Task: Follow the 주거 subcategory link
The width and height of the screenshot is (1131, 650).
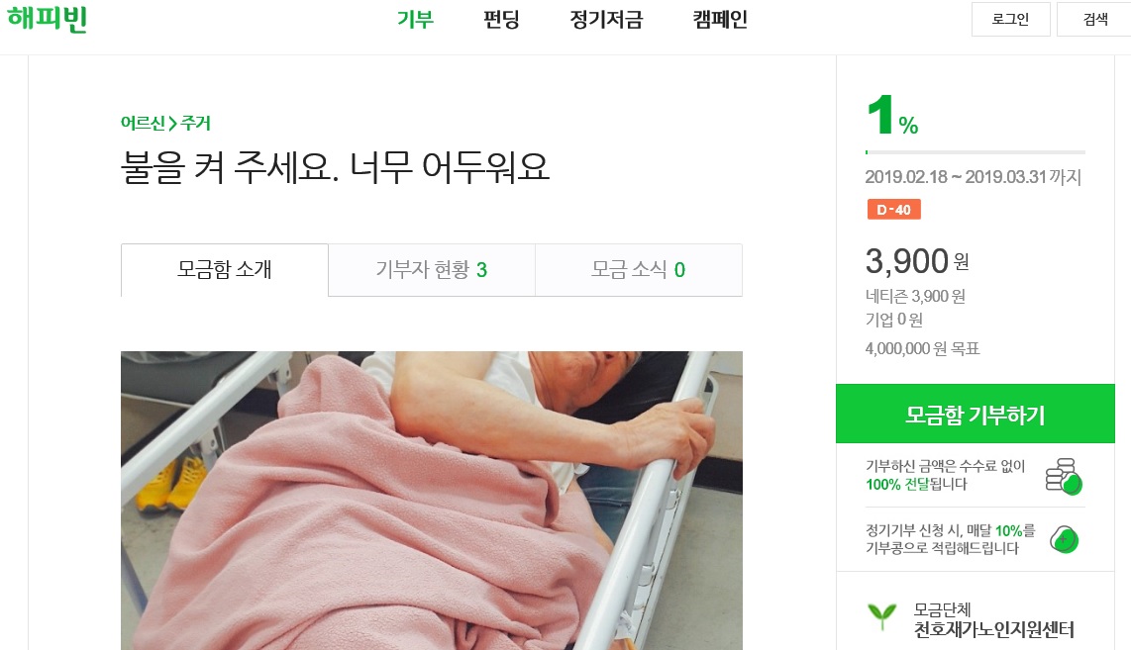Action: point(196,124)
